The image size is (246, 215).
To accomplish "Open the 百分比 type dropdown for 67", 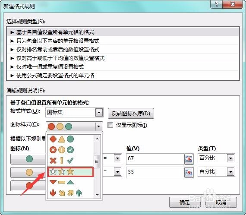I will 230,158.
